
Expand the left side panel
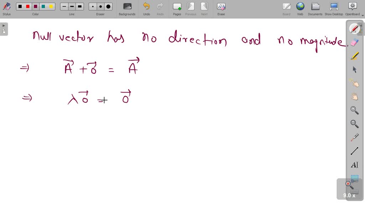click(4, 29)
